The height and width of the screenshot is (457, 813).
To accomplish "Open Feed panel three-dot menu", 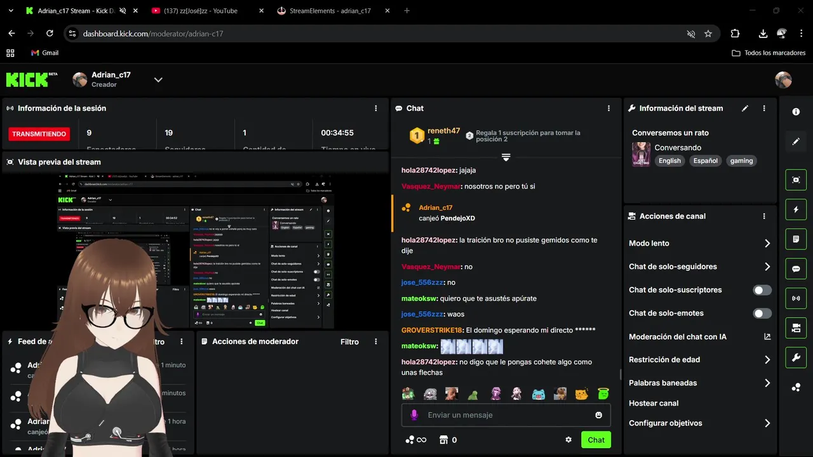I will [x=182, y=341].
